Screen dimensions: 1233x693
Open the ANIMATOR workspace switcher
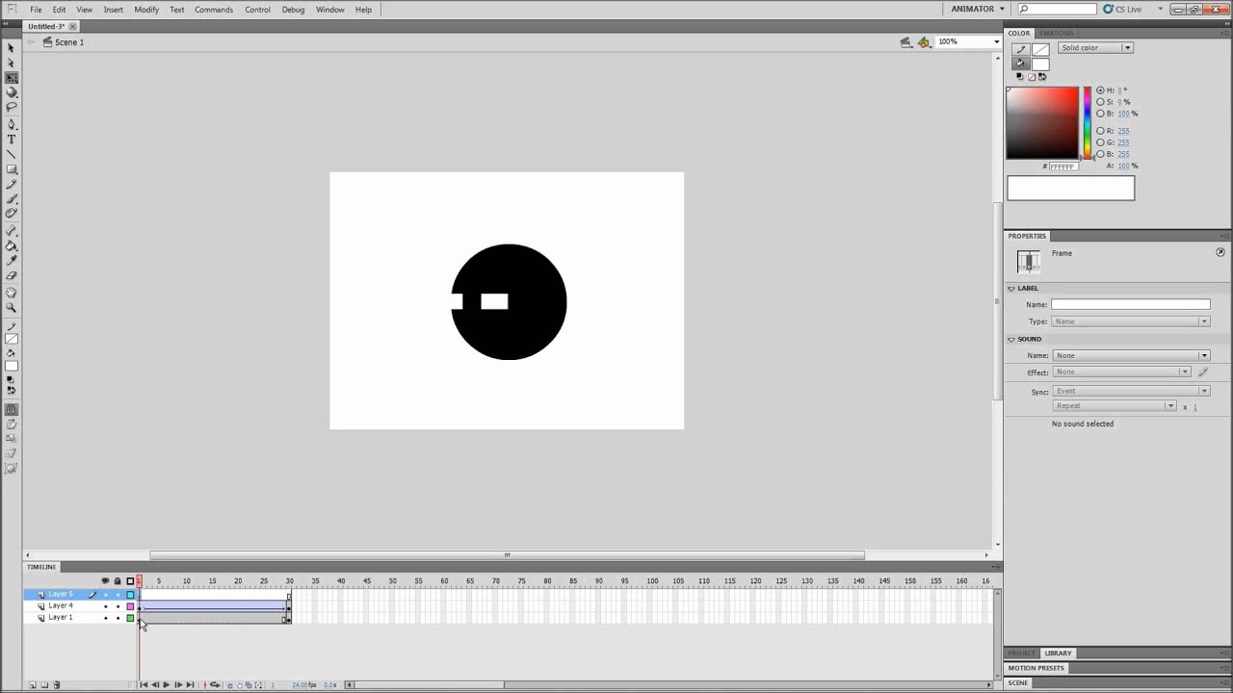pos(978,9)
